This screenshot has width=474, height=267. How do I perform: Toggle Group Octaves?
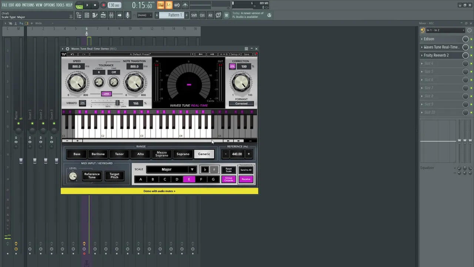pos(228,179)
